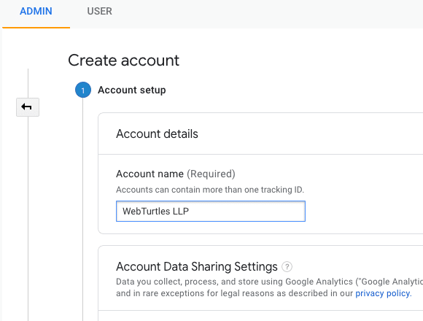
Task: Click the Account details card header
Action: pyautogui.click(x=157, y=134)
